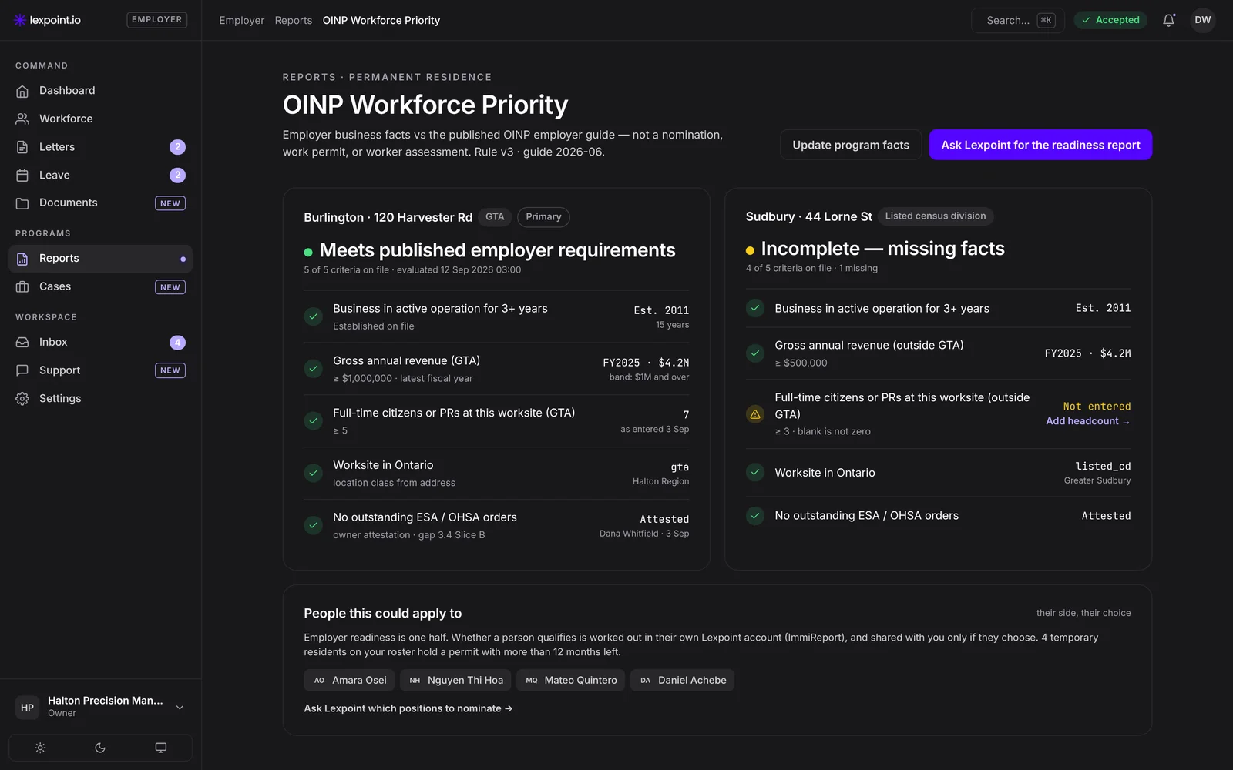Image resolution: width=1233 pixels, height=770 pixels.
Task: Click the Primary tag on Burlington card
Action: (543, 217)
